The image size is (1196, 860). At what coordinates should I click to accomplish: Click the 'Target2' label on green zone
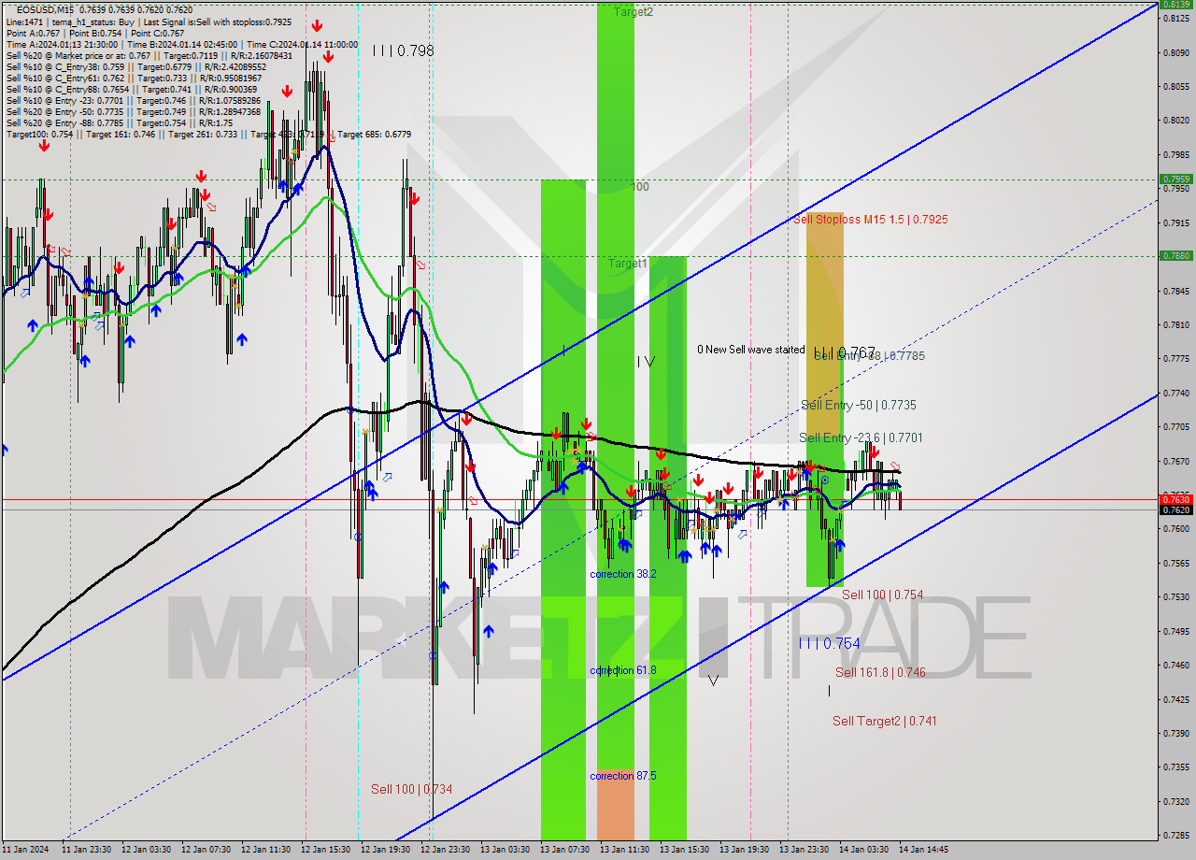click(x=633, y=12)
